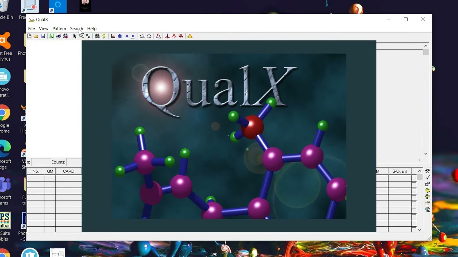Click the single red peak icon
458x257 pixels.
(x=167, y=36)
